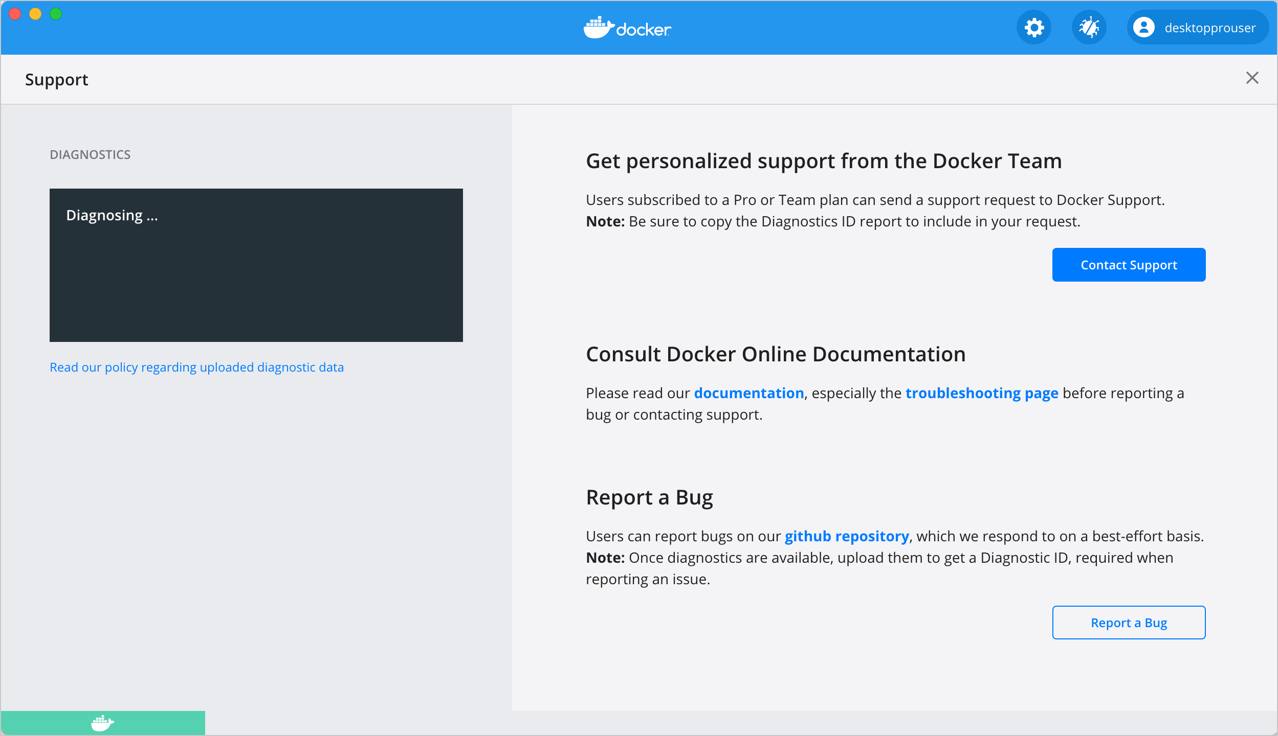Follow the github repository link
This screenshot has width=1278, height=736.
pyautogui.click(x=846, y=536)
